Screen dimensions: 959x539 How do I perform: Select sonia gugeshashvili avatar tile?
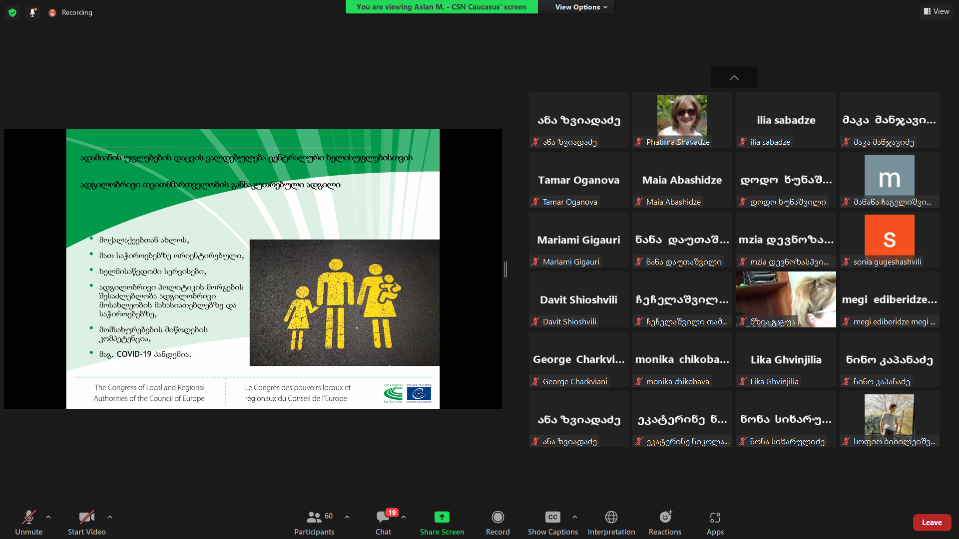(890, 240)
